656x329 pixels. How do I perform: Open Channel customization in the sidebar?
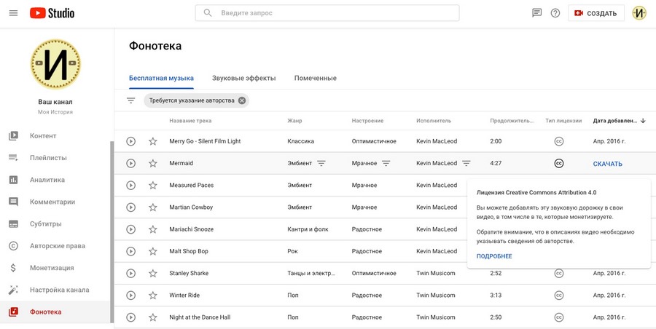pyautogui.click(x=58, y=290)
